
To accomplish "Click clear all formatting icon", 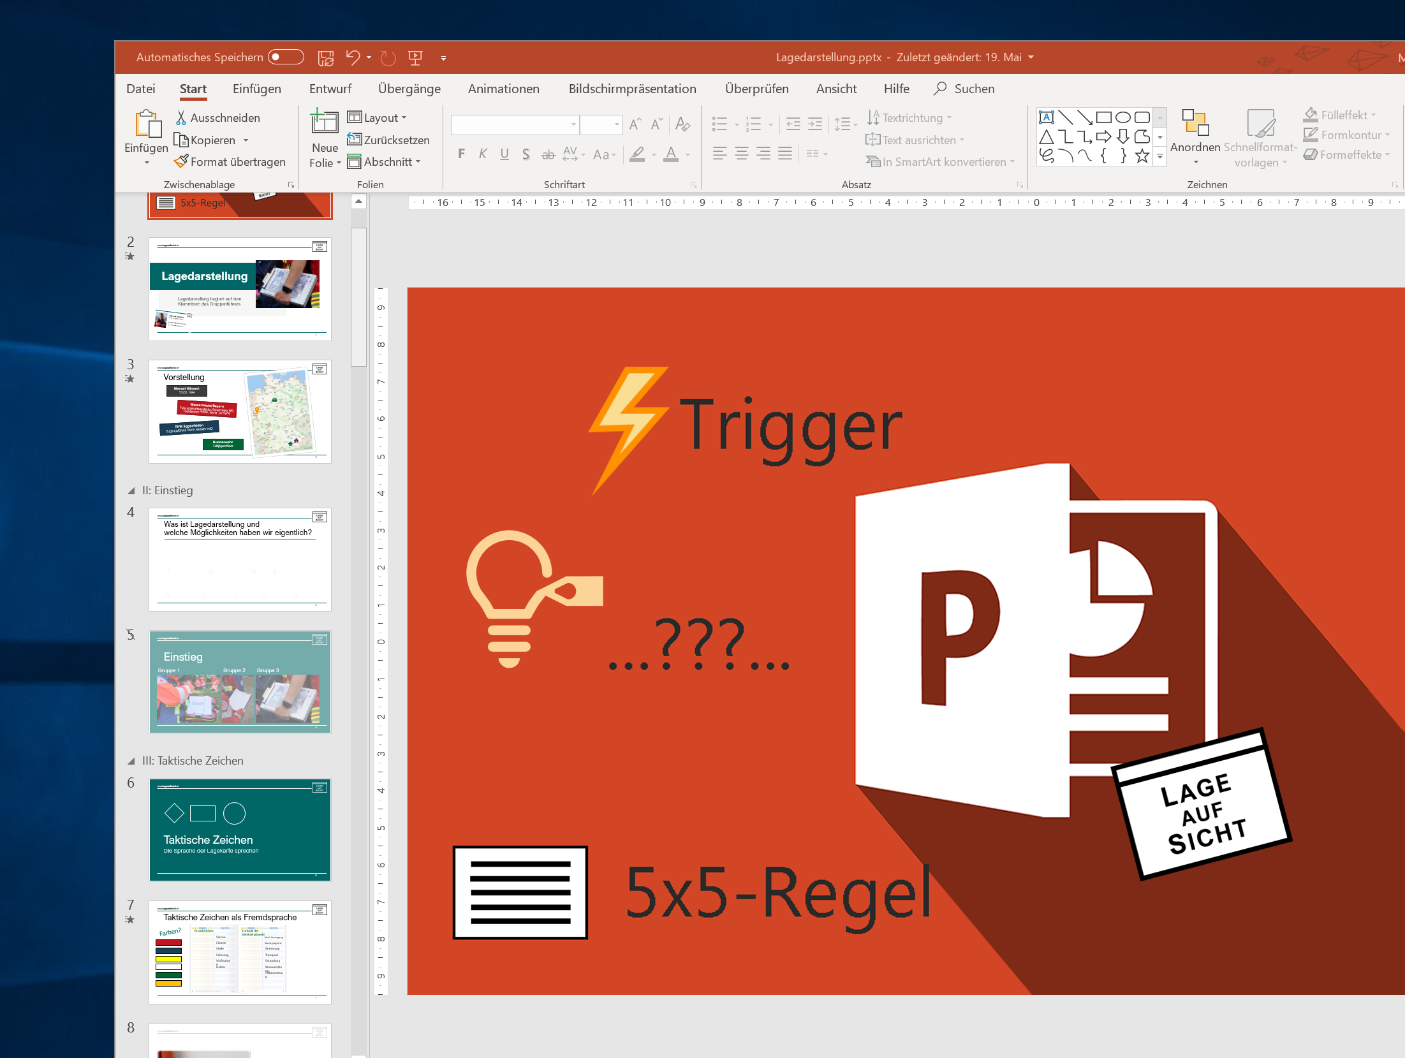I will click(x=682, y=124).
